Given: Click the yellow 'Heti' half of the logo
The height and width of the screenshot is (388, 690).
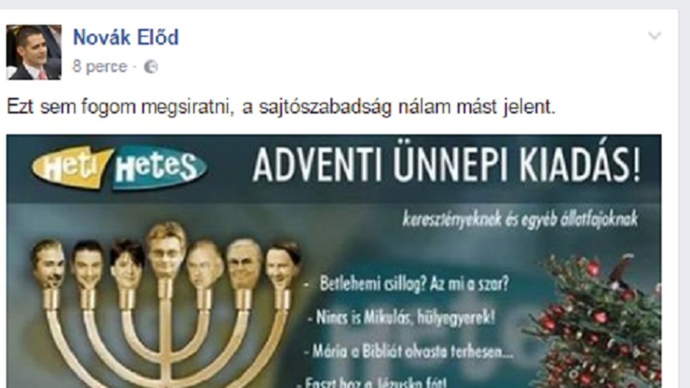Looking at the screenshot, I should [72, 167].
